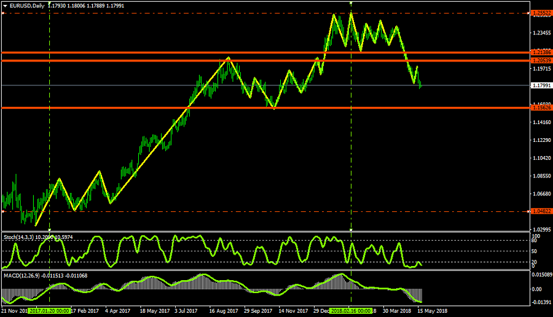Click the 0.00 value on MACD scale
The width and height of the screenshot is (553, 317).
point(537,289)
